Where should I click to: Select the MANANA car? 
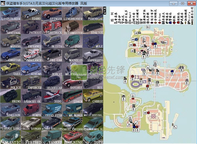11,41
